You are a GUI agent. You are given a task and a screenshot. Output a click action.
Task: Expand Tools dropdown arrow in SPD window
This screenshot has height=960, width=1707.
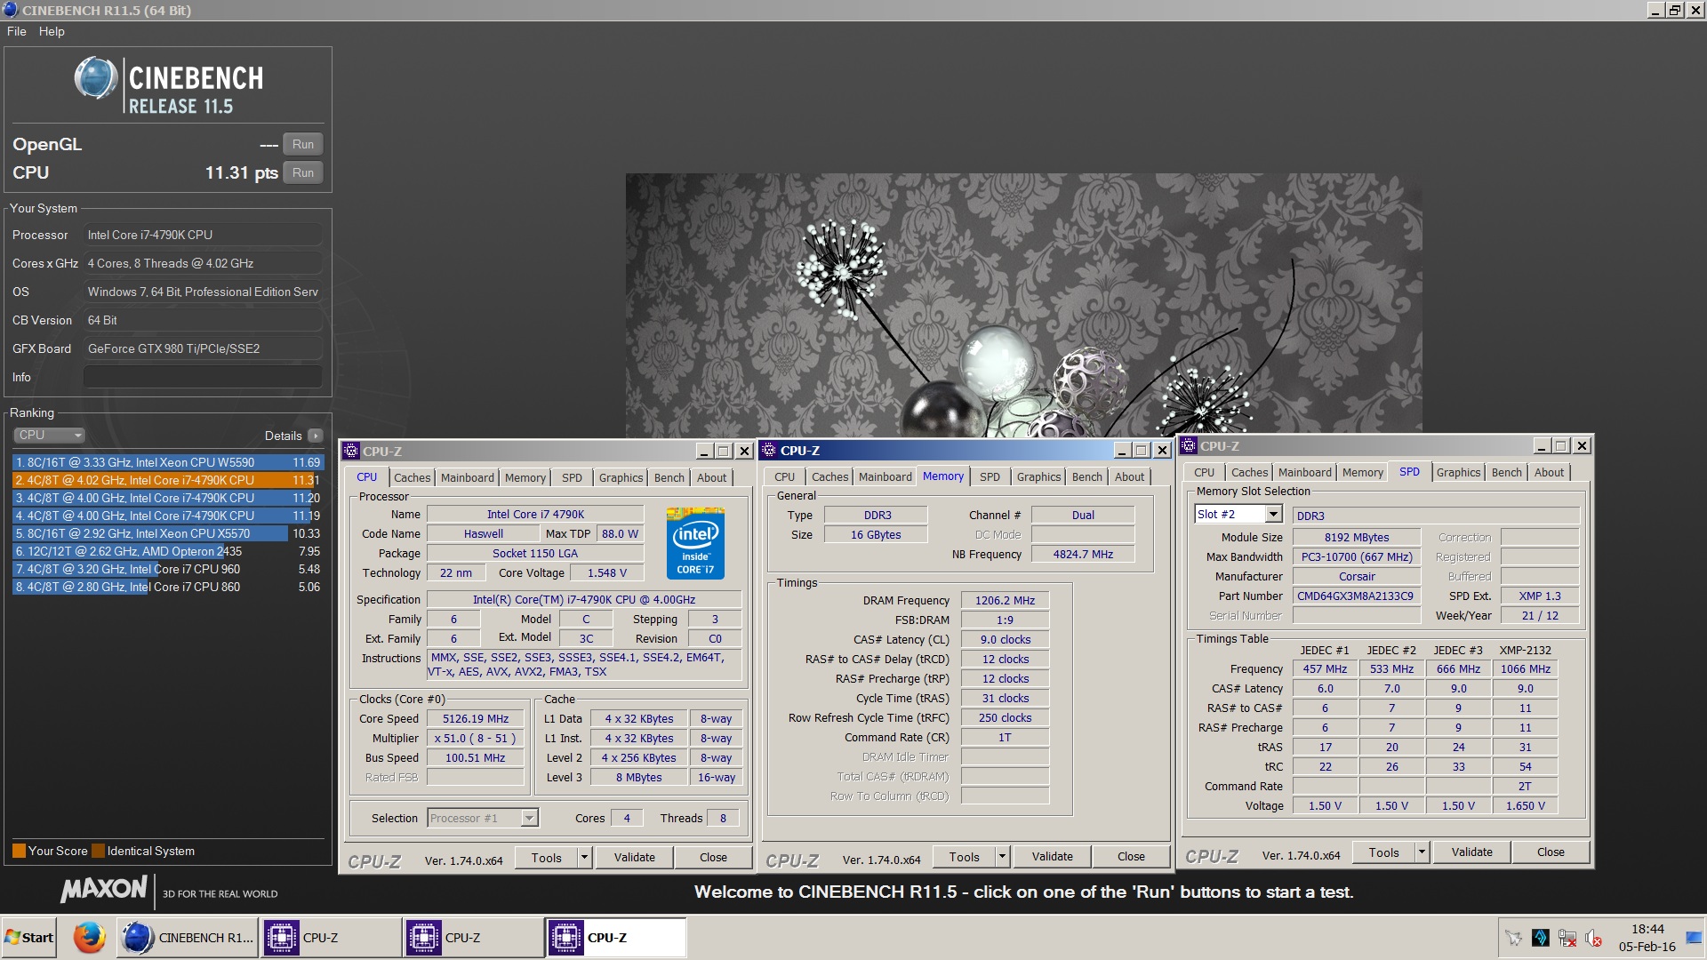pos(1422,852)
